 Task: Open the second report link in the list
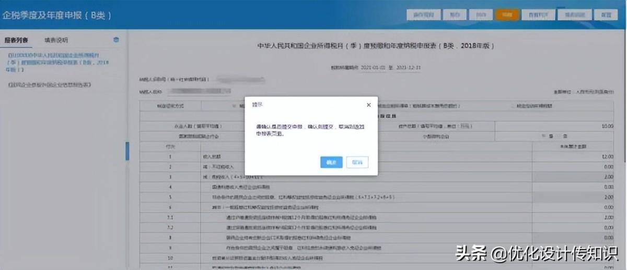tap(50, 84)
